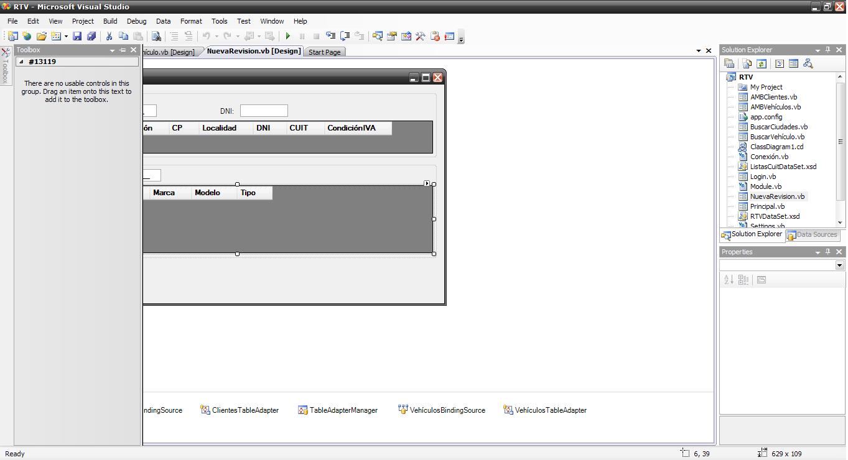
Task: Open the Toolbox via hammer-wrench toolbar icon
Action: (421, 37)
